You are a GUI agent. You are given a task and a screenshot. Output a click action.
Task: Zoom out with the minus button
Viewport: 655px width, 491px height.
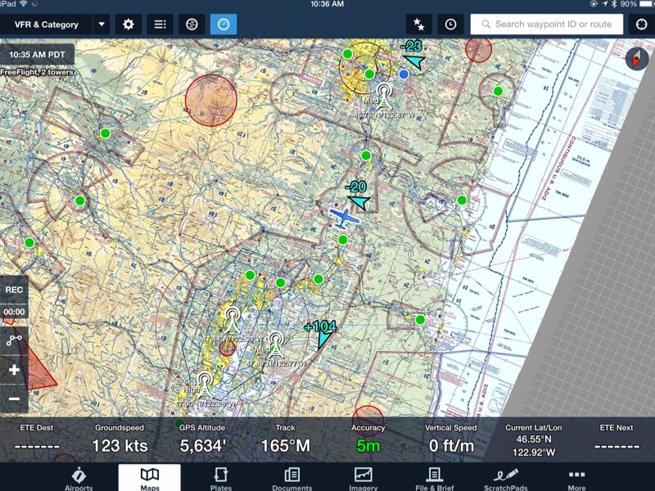click(x=14, y=399)
